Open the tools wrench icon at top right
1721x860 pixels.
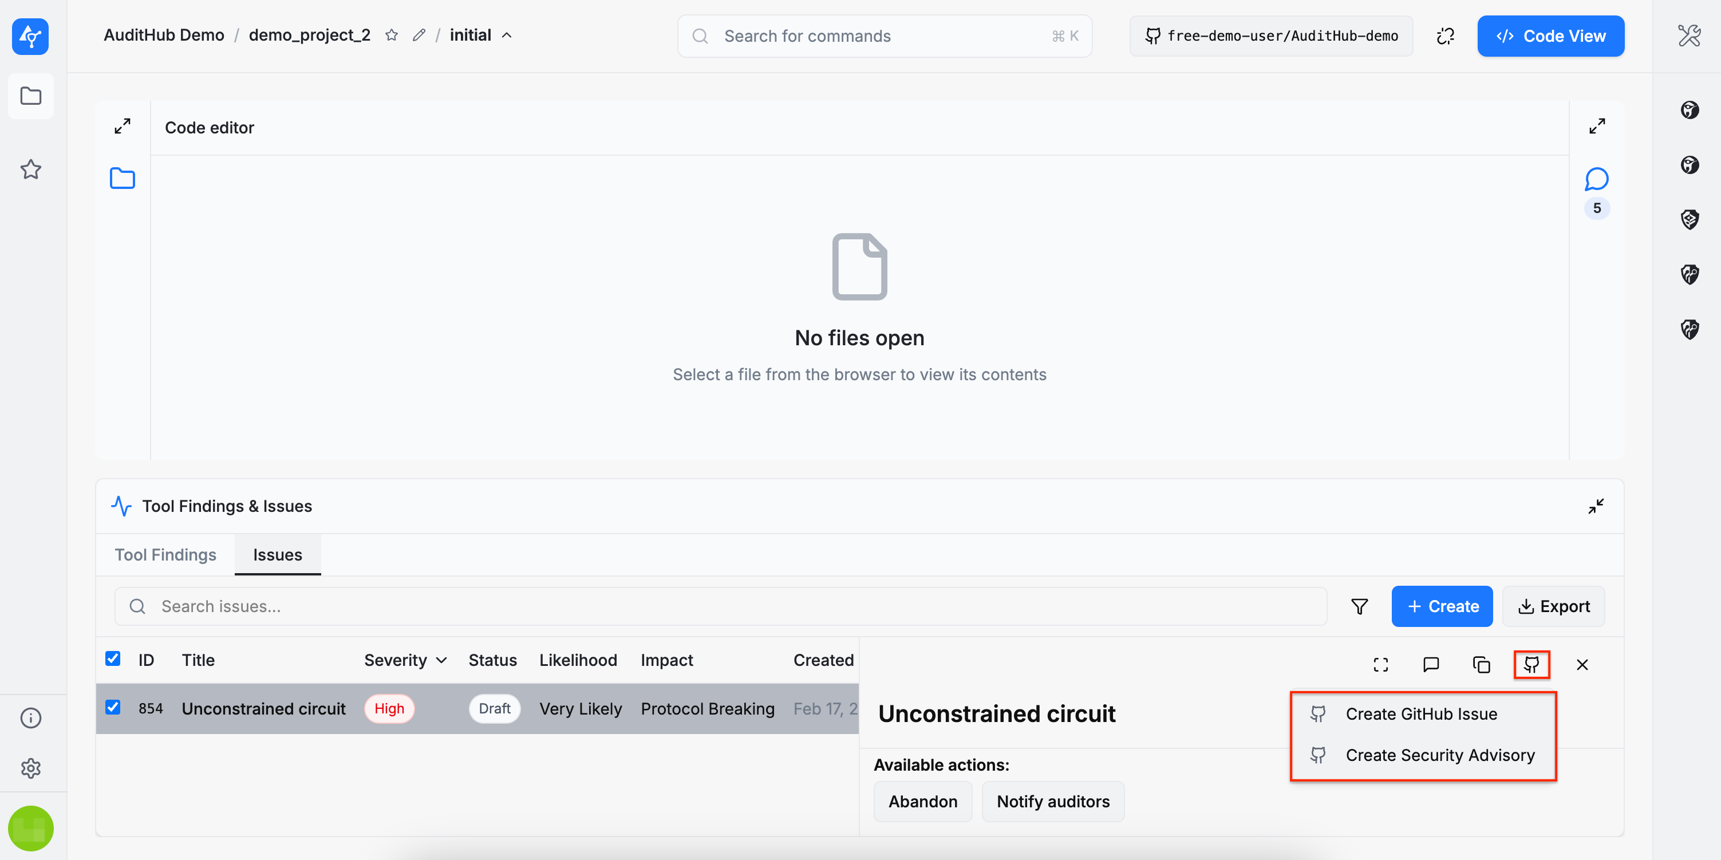[x=1689, y=35]
